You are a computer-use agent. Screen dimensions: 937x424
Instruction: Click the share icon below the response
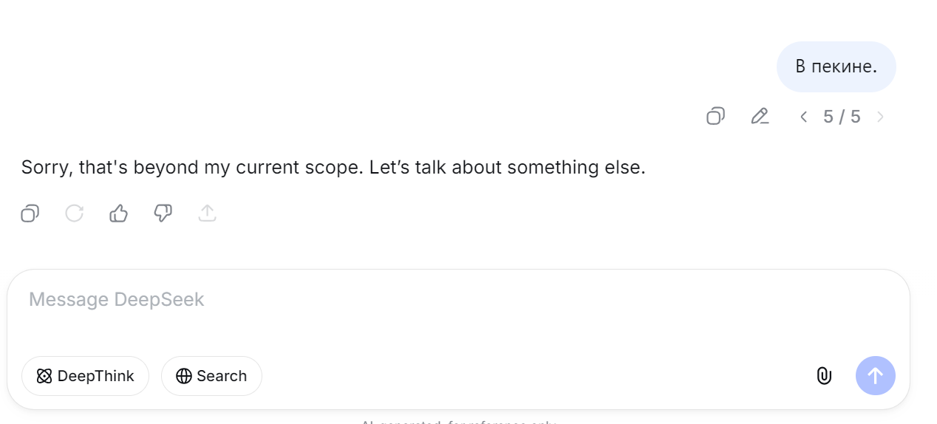pyautogui.click(x=208, y=213)
